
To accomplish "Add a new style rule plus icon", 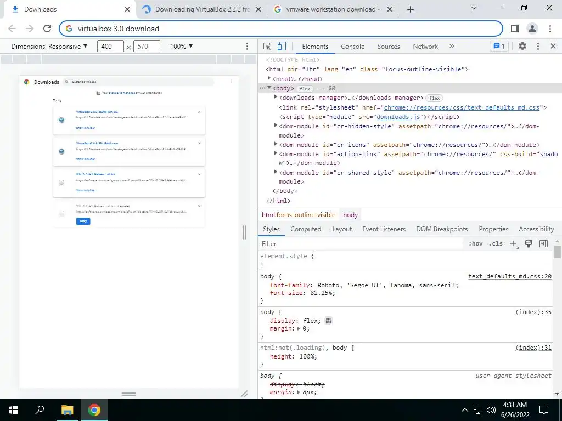I will [x=514, y=244].
